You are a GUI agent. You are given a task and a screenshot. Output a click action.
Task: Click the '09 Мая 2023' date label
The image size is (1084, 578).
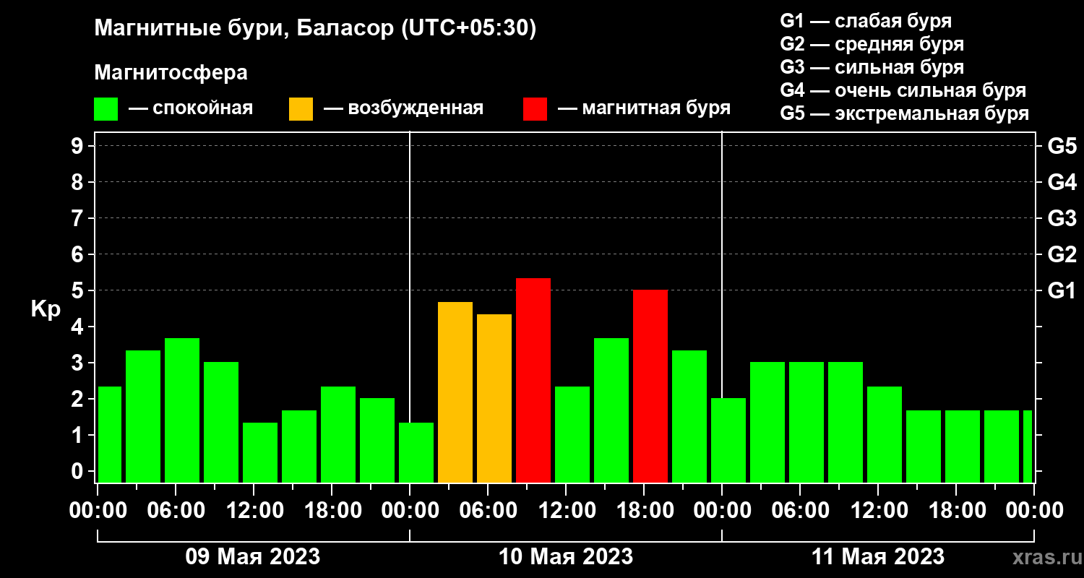[253, 557]
